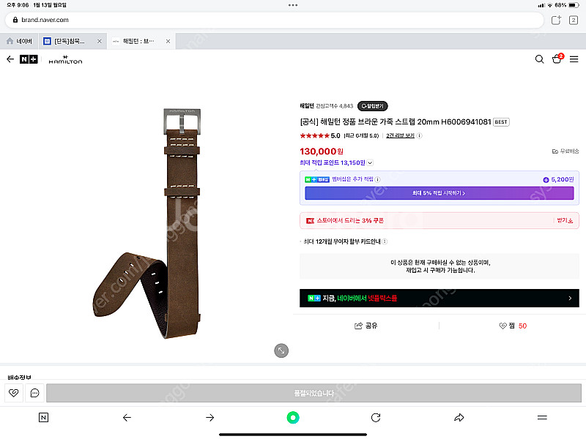This screenshot has height=439, width=586.
Task: Navigate forward with bottom toolbar arrow
Action: click(210, 417)
